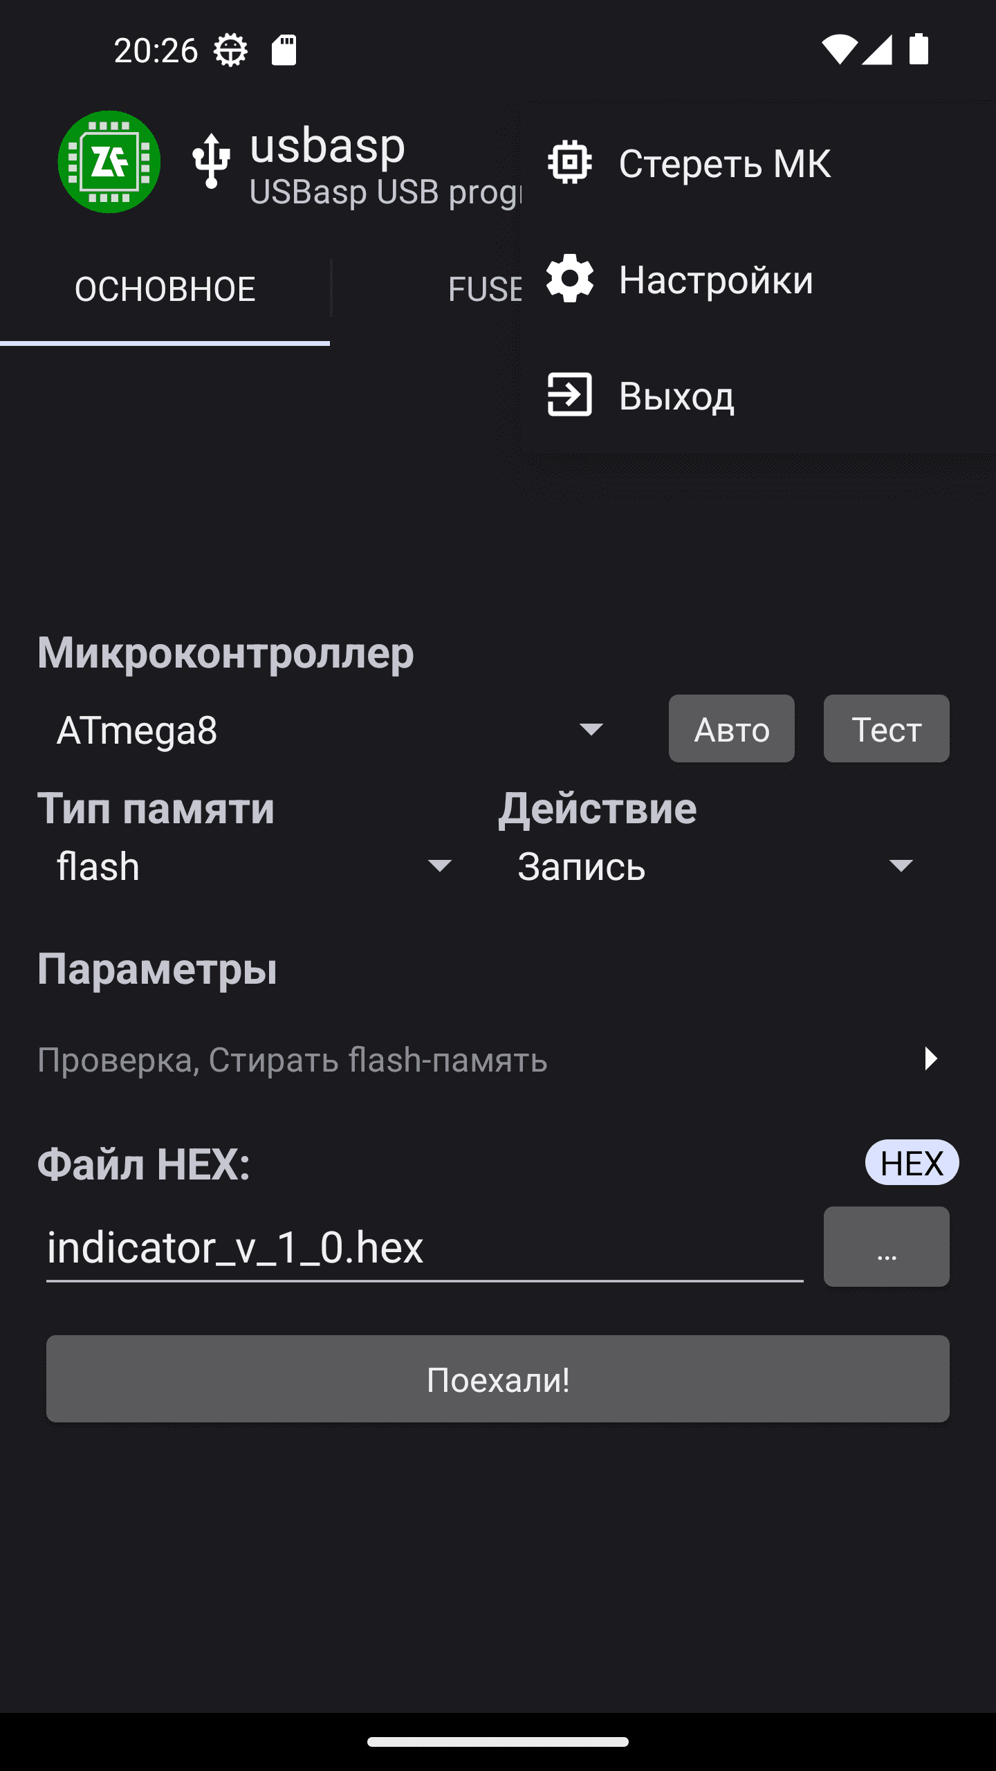996x1771 pixels.
Task: Open the flash memory type dropdown
Action: pyautogui.click(x=254, y=866)
